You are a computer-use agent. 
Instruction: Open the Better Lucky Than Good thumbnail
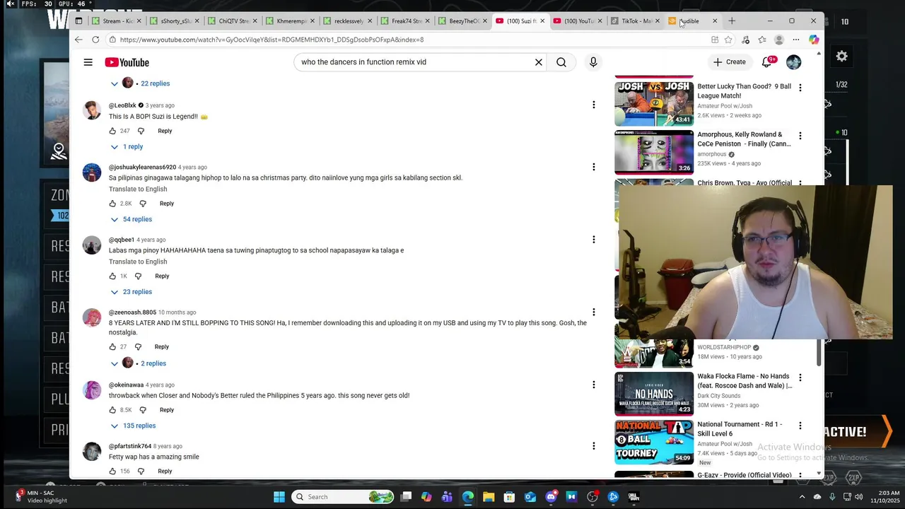tap(654, 103)
